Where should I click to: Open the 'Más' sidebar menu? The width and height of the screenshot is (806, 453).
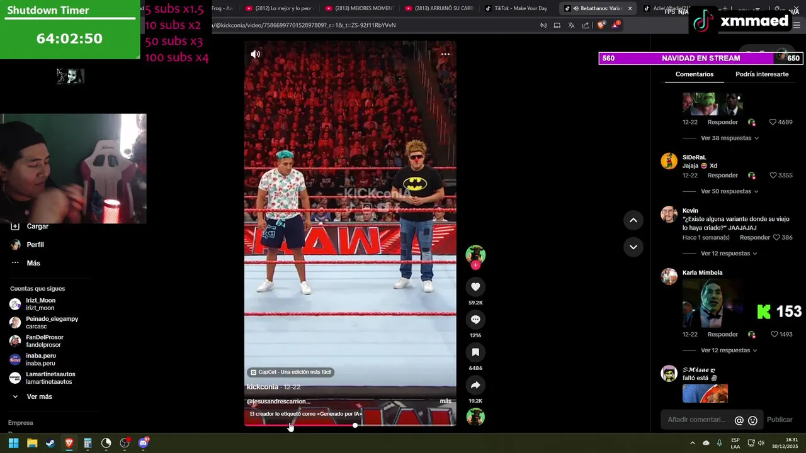coord(33,263)
